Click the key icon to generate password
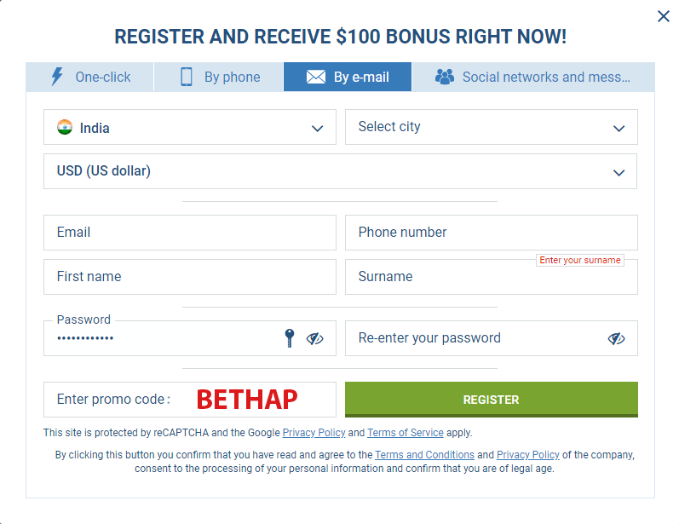Image resolution: width=679 pixels, height=524 pixels. pos(290,337)
